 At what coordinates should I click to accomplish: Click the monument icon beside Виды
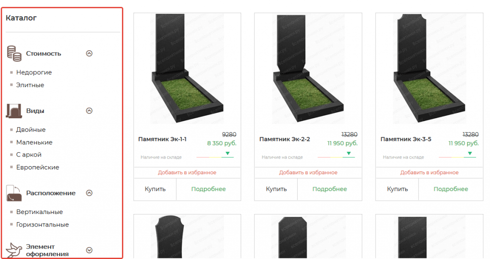point(14,111)
